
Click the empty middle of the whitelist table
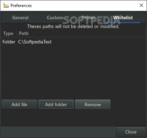point(73,70)
